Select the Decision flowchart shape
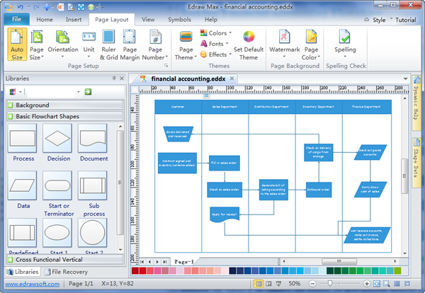 pos(59,142)
